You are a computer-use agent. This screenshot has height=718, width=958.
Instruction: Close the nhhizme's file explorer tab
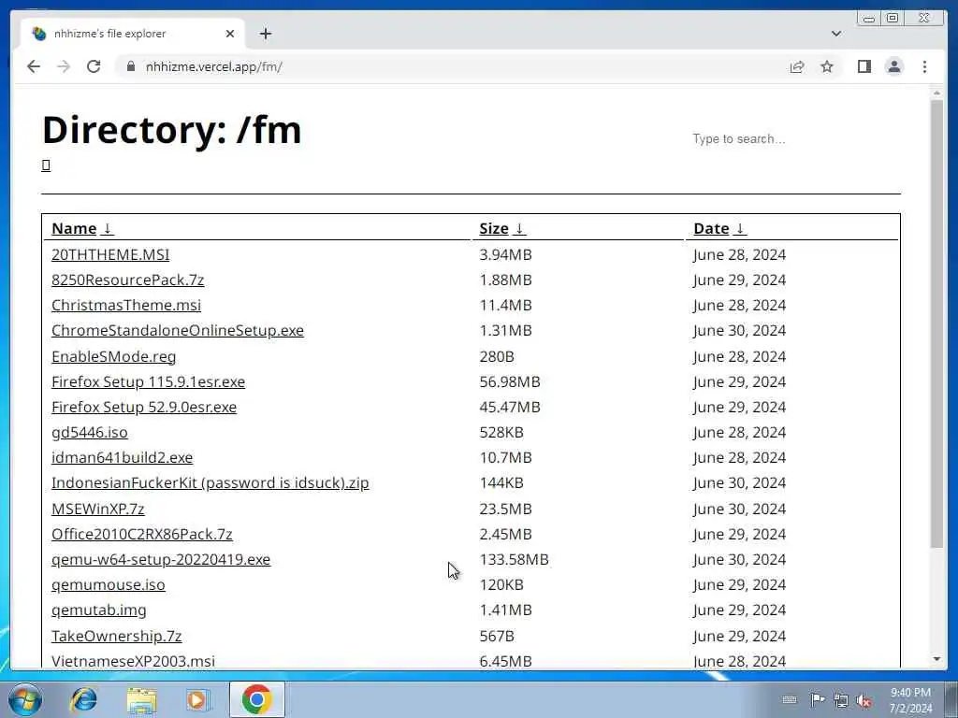[230, 34]
